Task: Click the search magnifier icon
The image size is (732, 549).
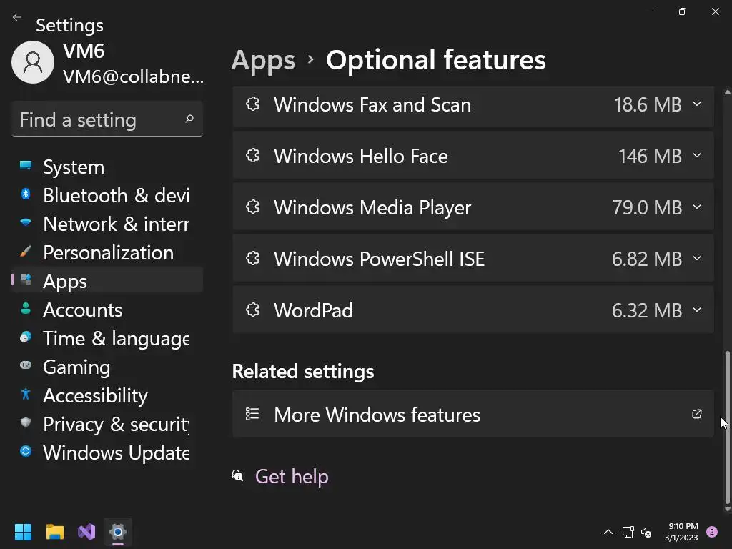Action: click(x=189, y=119)
